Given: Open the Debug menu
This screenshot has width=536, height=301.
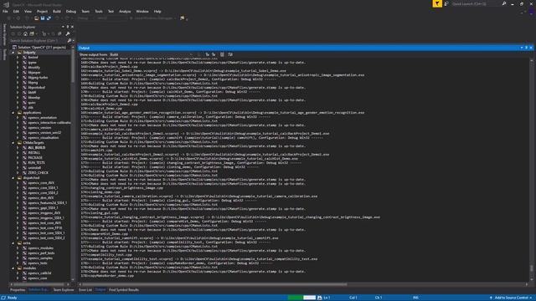Looking at the screenshot, I should click(x=71, y=11).
